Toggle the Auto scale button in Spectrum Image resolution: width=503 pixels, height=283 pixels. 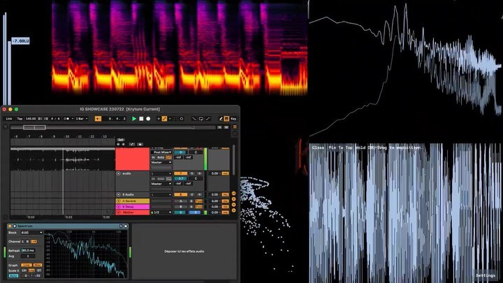(x=13, y=275)
